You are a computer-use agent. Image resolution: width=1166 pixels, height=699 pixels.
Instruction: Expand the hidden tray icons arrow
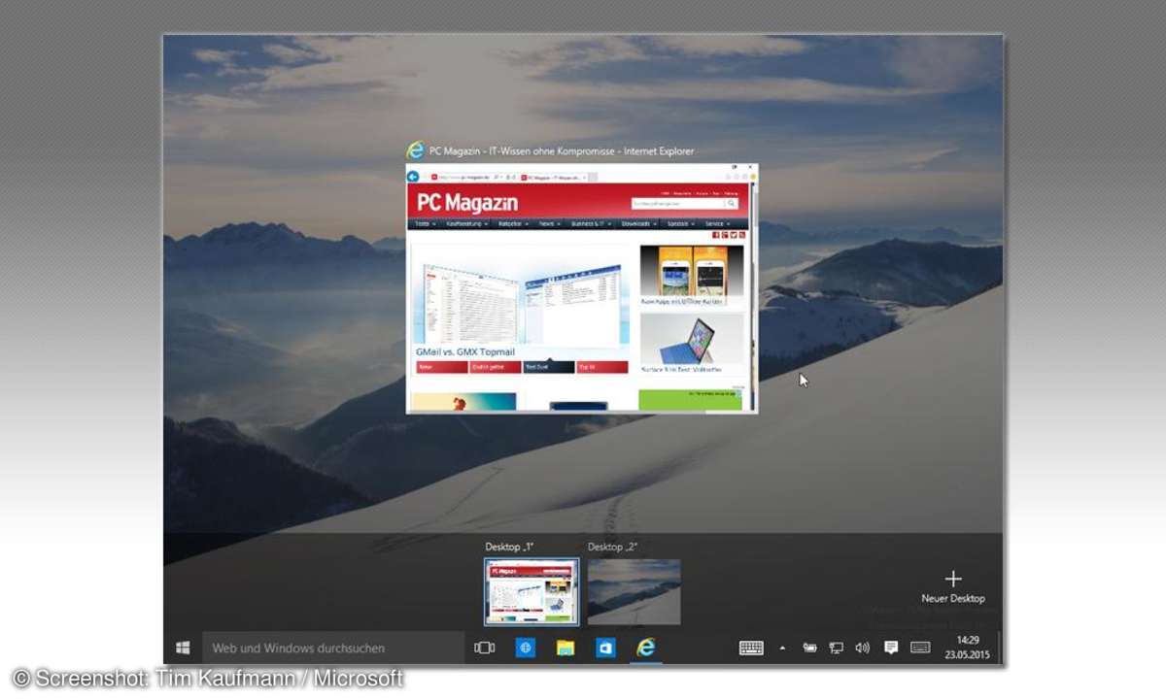tap(782, 648)
